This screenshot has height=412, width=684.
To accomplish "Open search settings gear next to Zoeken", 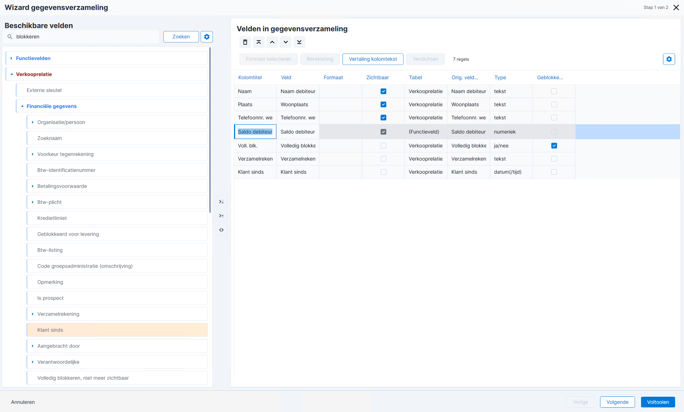I will click(x=207, y=37).
